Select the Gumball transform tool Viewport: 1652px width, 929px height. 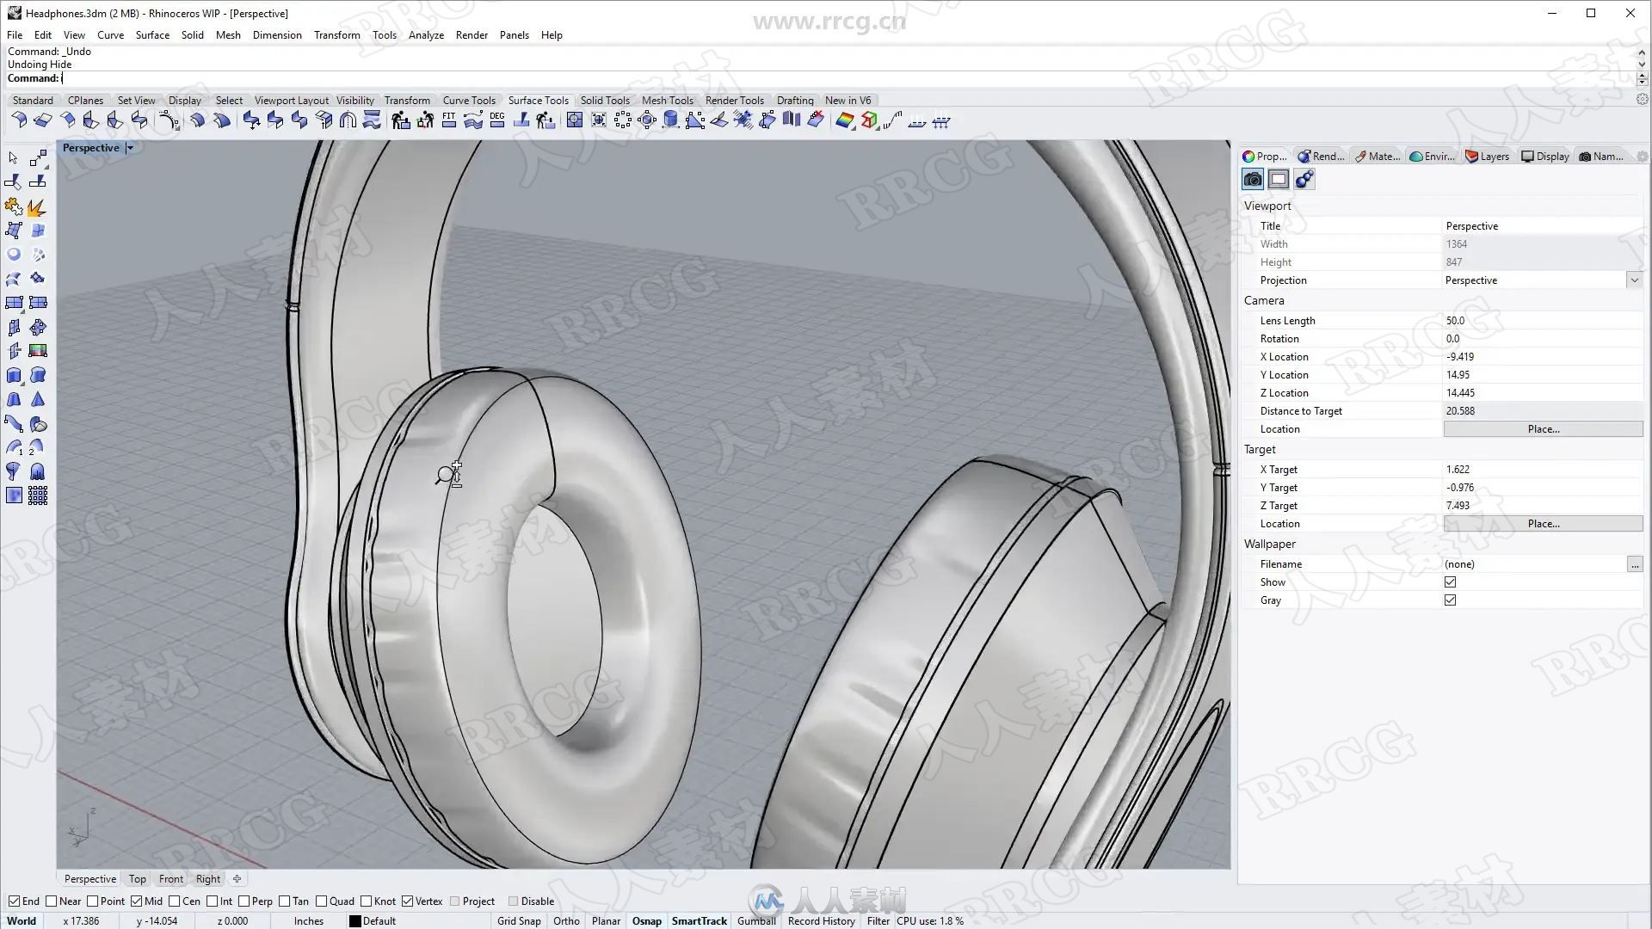click(x=757, y=920)
